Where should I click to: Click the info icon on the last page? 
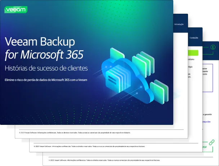(213, 47)
